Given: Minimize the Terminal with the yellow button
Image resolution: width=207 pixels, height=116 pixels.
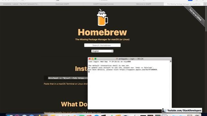Looking at the screenshot, I should (93, 59).
